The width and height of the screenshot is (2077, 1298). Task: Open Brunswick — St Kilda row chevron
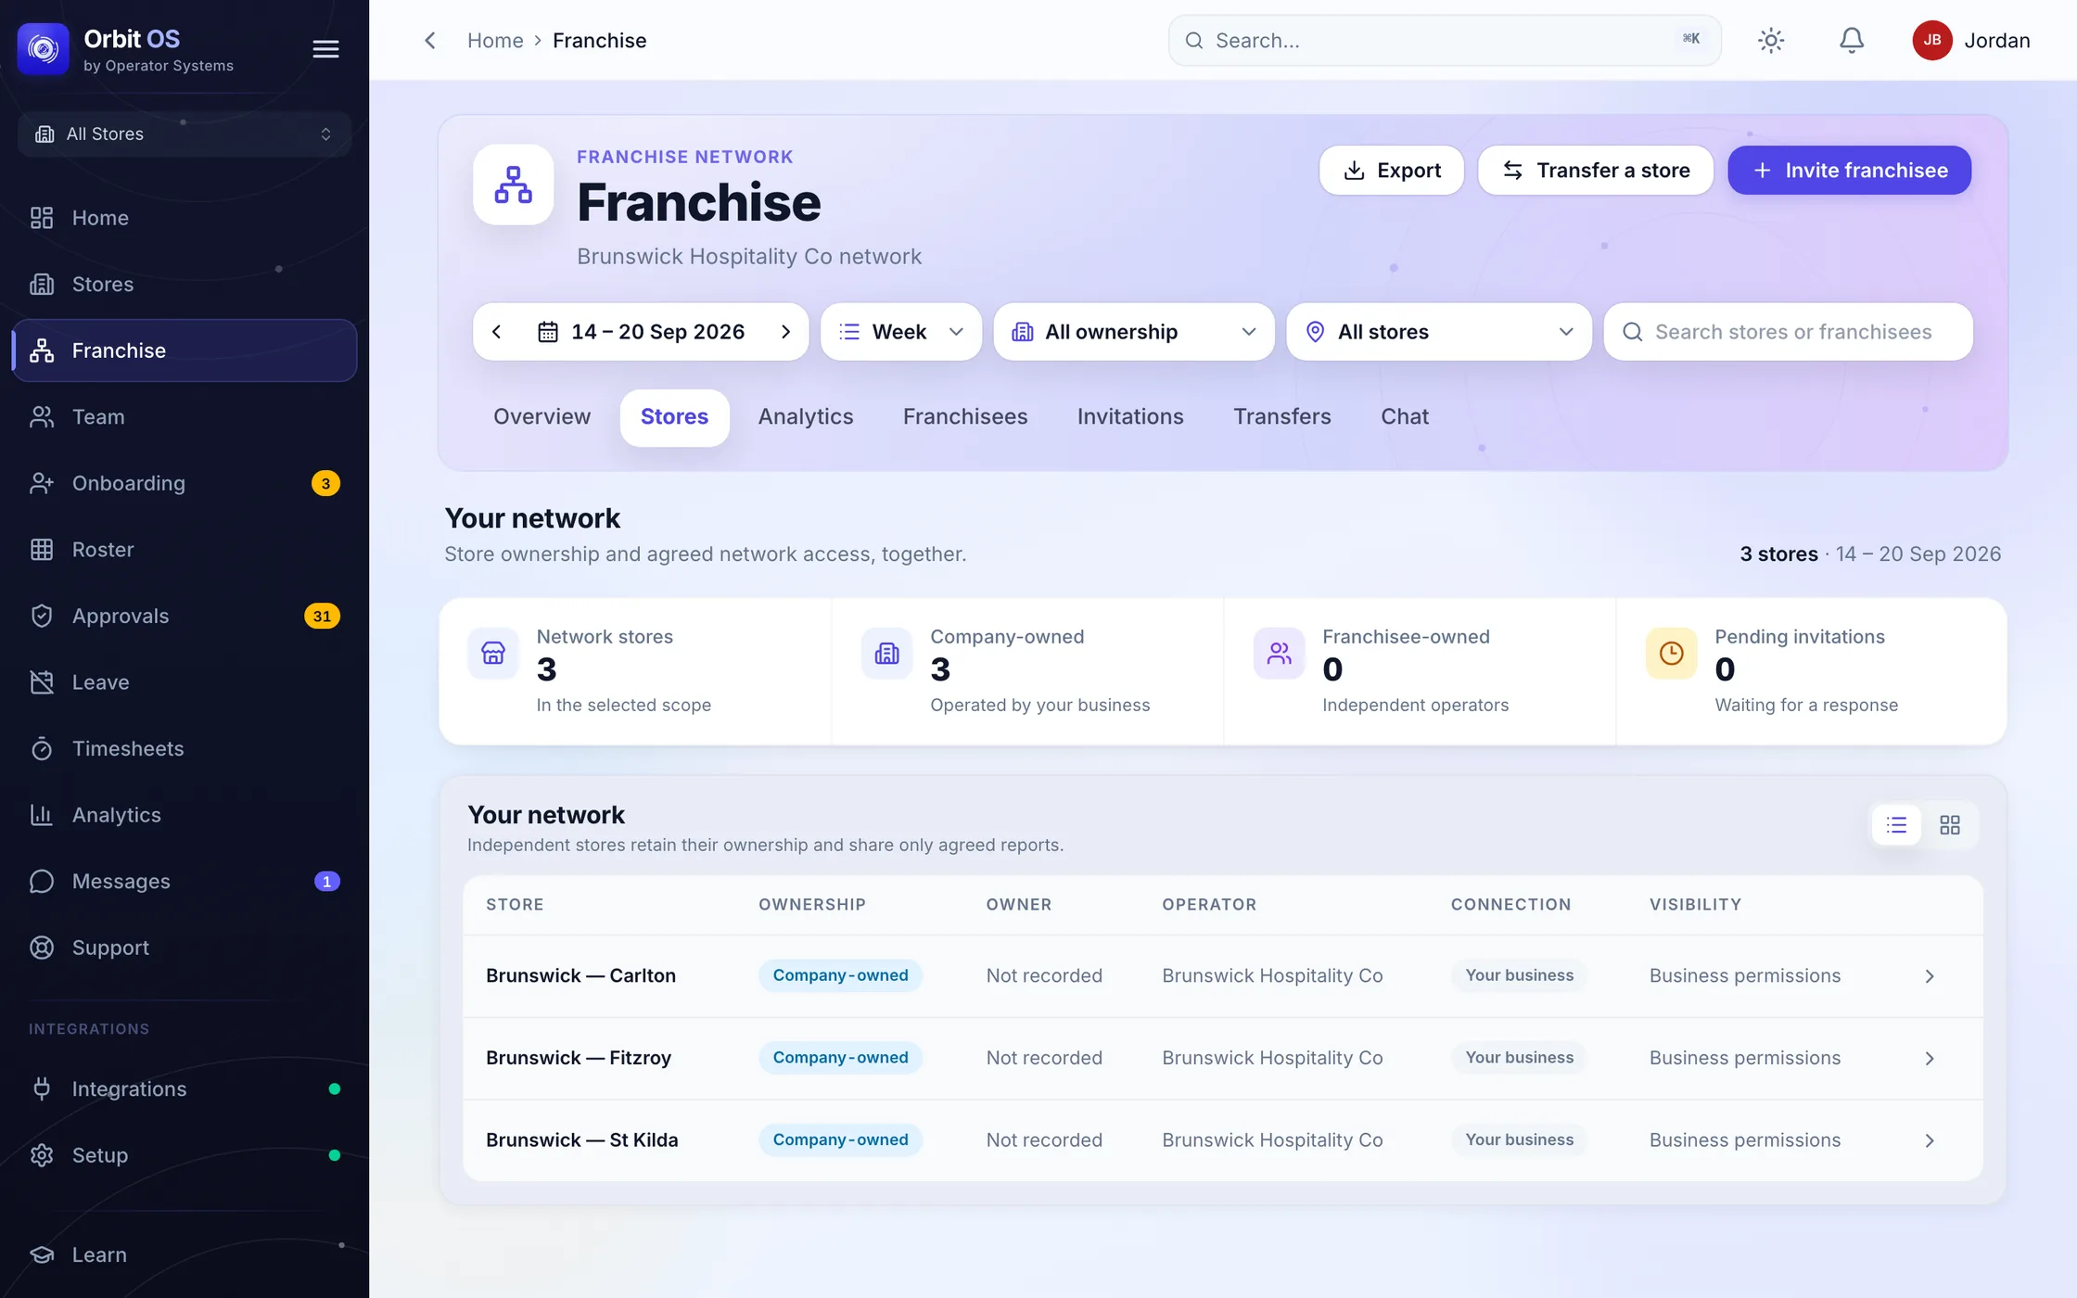click(x=1930, y=1141)
